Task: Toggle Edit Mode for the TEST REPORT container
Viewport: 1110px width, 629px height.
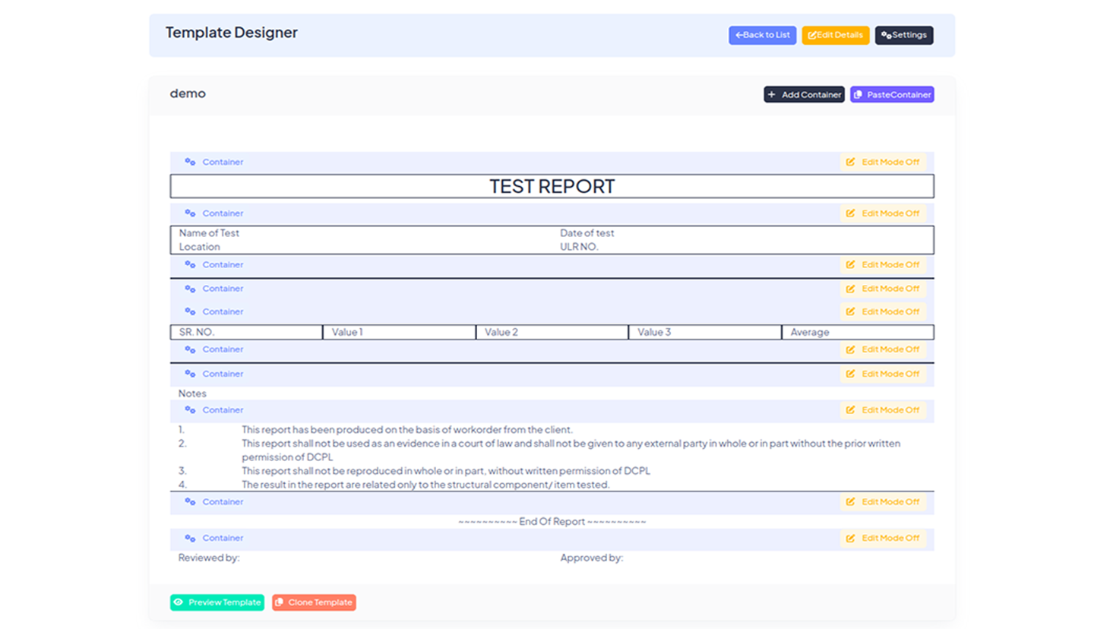Action: click(x=883, y=162)
